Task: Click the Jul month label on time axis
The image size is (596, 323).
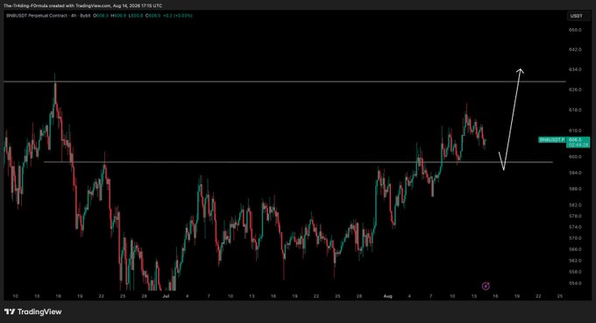Action: coord(166,296)
